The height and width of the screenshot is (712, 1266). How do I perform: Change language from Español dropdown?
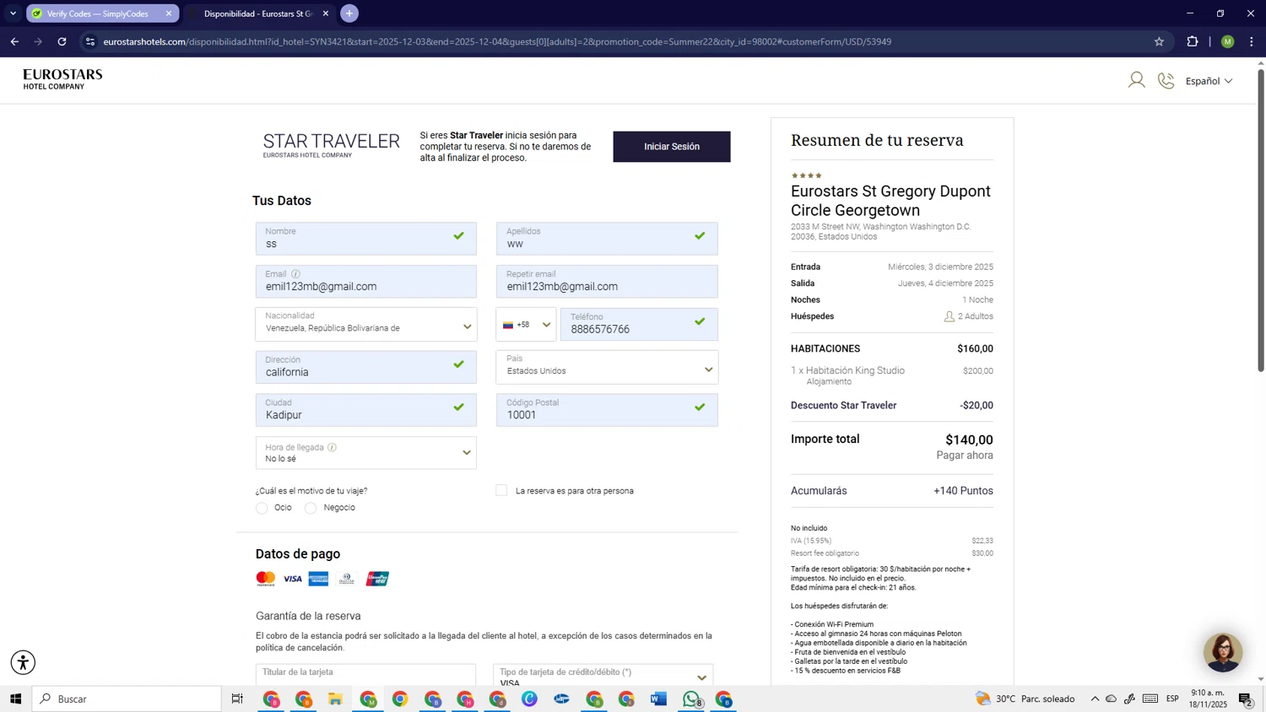pos(1209,81)
